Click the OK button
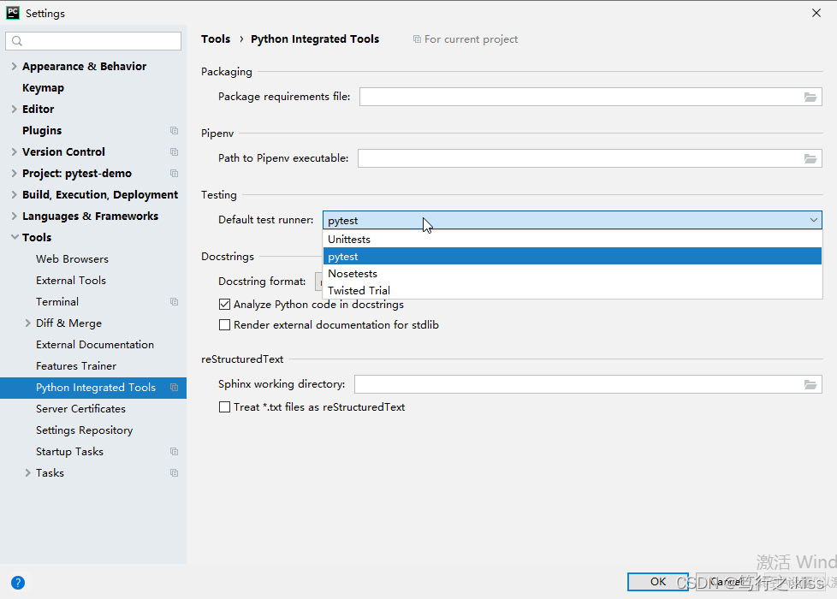 click(657, 581)
